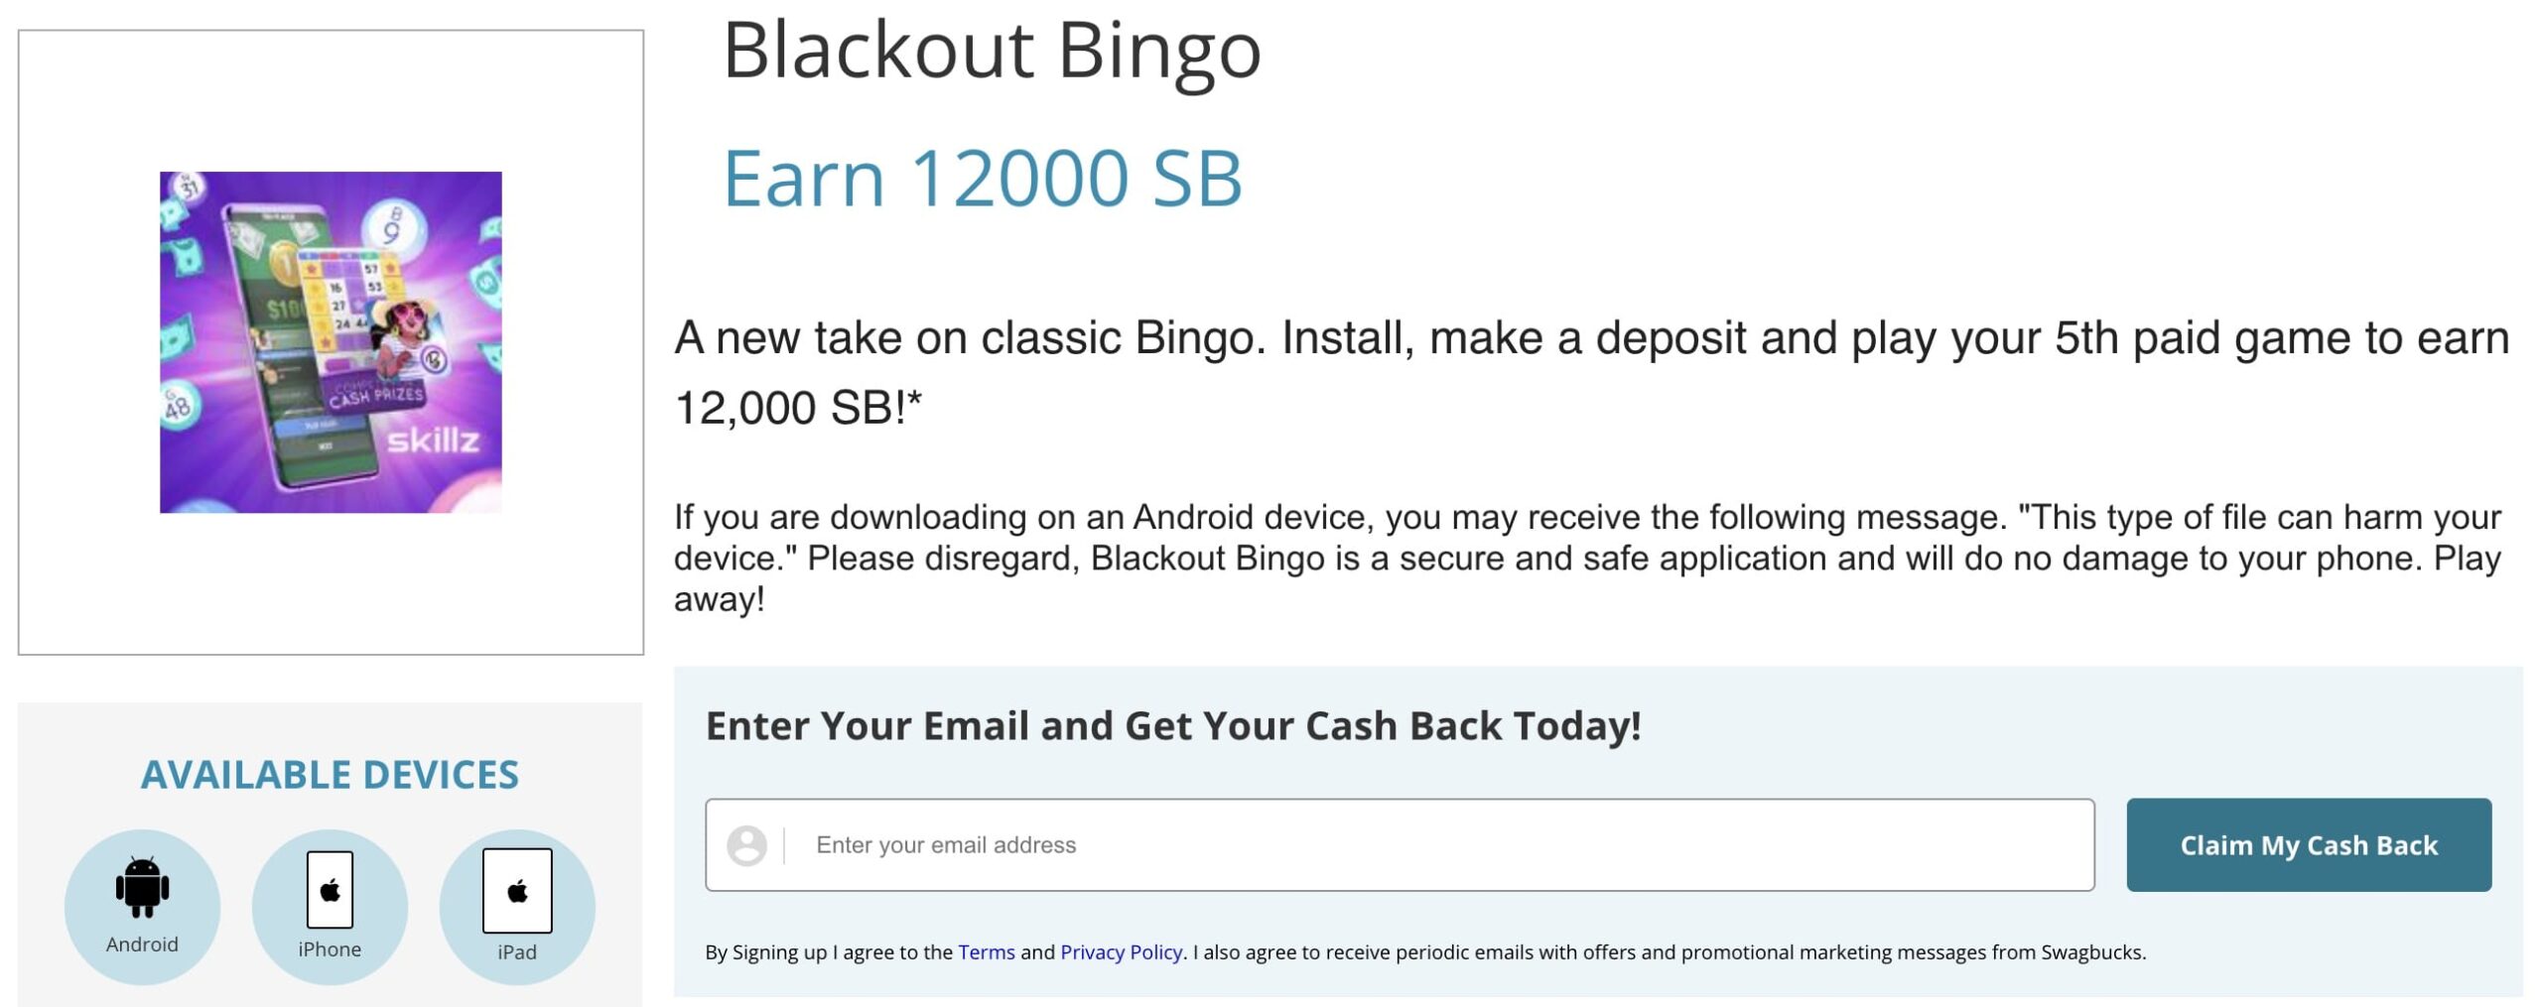Click the Android download warning paragraph
Screen dimensions: 2541x1007
(1586, 558)
